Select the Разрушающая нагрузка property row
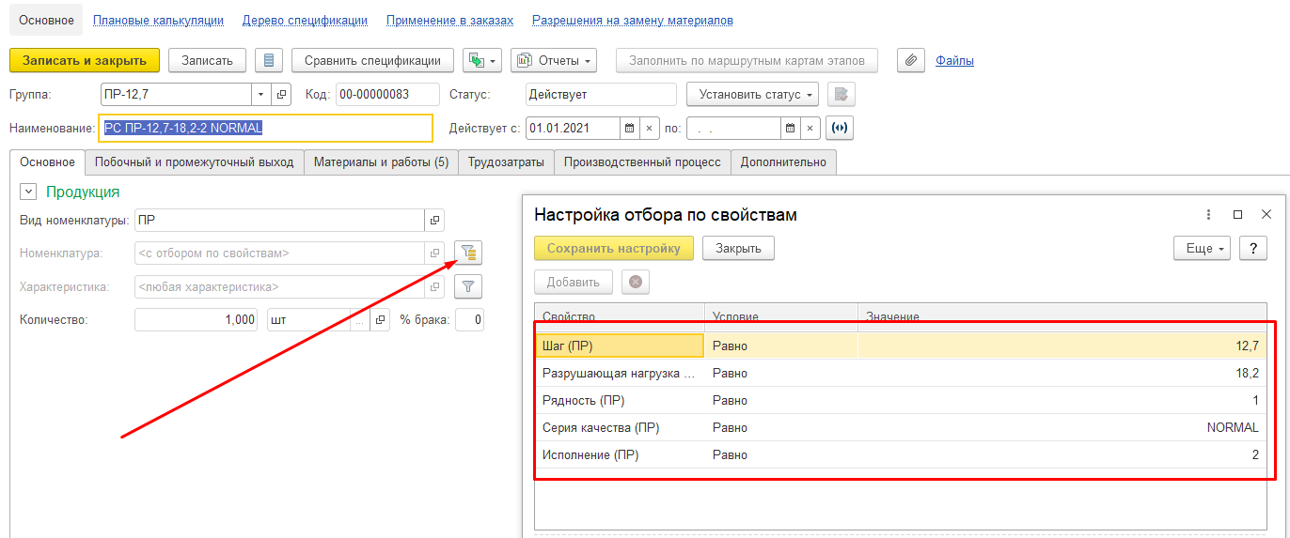1290x538 pixels. tap(901, 373)
